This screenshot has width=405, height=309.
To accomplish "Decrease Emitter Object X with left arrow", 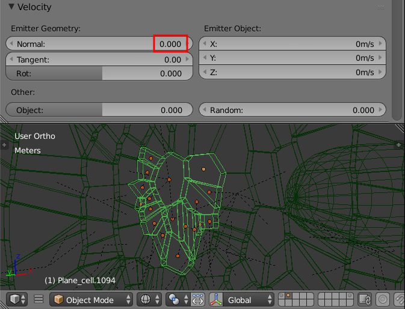I will point(205,44).
